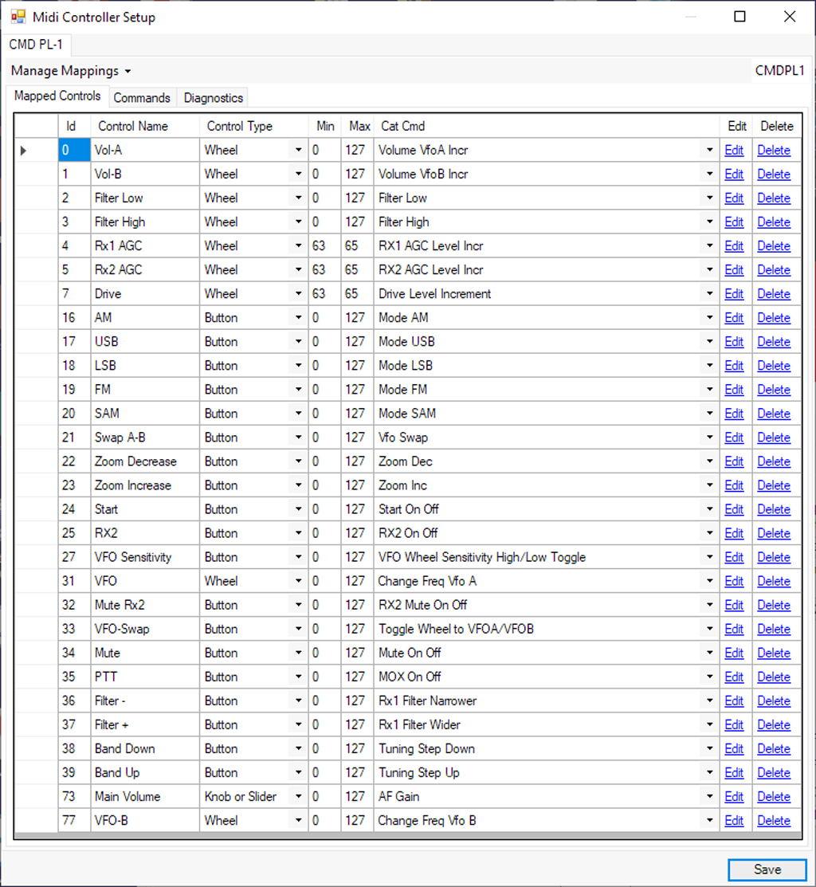Delete the Filter High mapping
The height and width of the screenshot is (887, 816).
pos(774,222)
